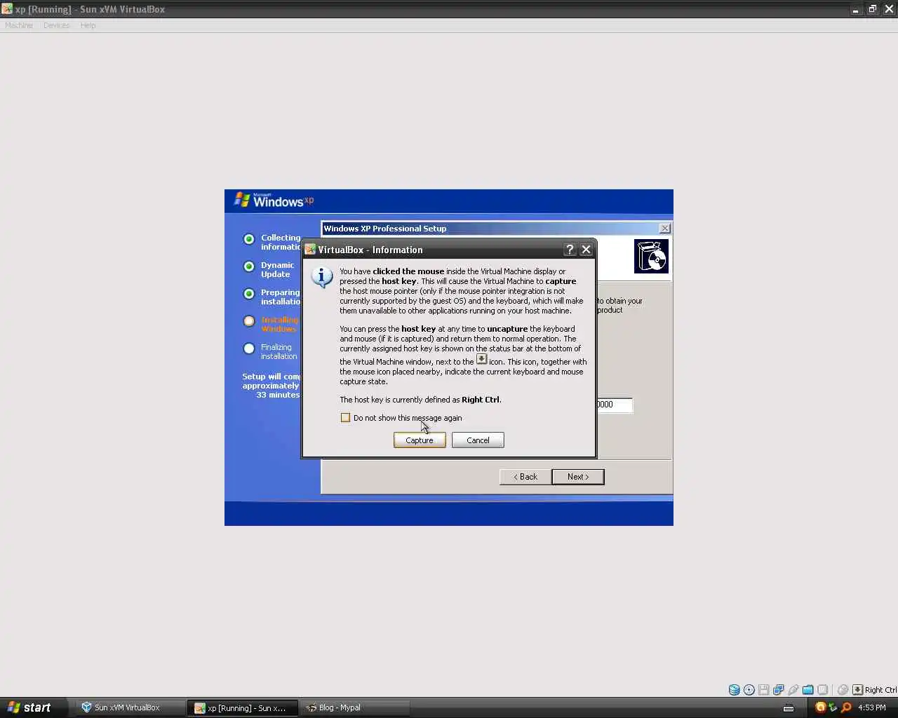Minimize the VirtualBox window
The image size is (898, 718).
coord(855,9)
